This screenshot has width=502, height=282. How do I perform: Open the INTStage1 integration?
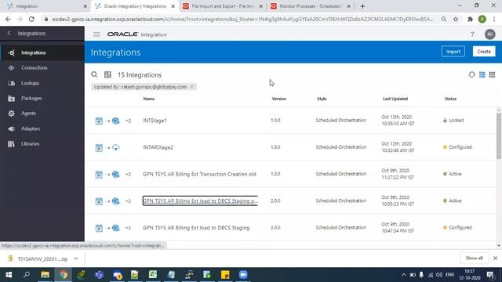(155, 121)
